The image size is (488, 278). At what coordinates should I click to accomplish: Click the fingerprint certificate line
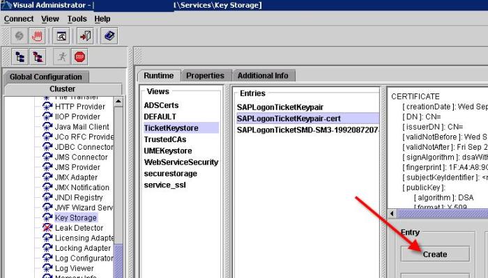(445, 167)
